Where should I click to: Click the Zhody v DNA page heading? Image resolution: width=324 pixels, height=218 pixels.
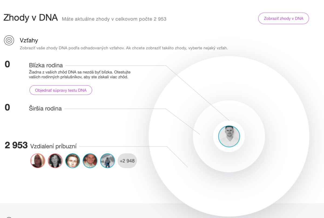pyautogui.click(x=31, y=18)
